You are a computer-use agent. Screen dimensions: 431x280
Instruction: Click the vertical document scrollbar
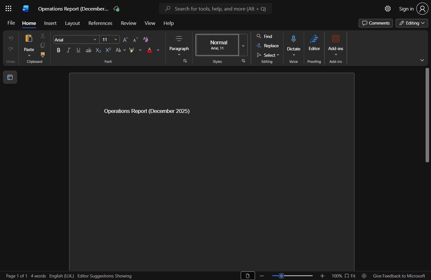tap(427, 115)
